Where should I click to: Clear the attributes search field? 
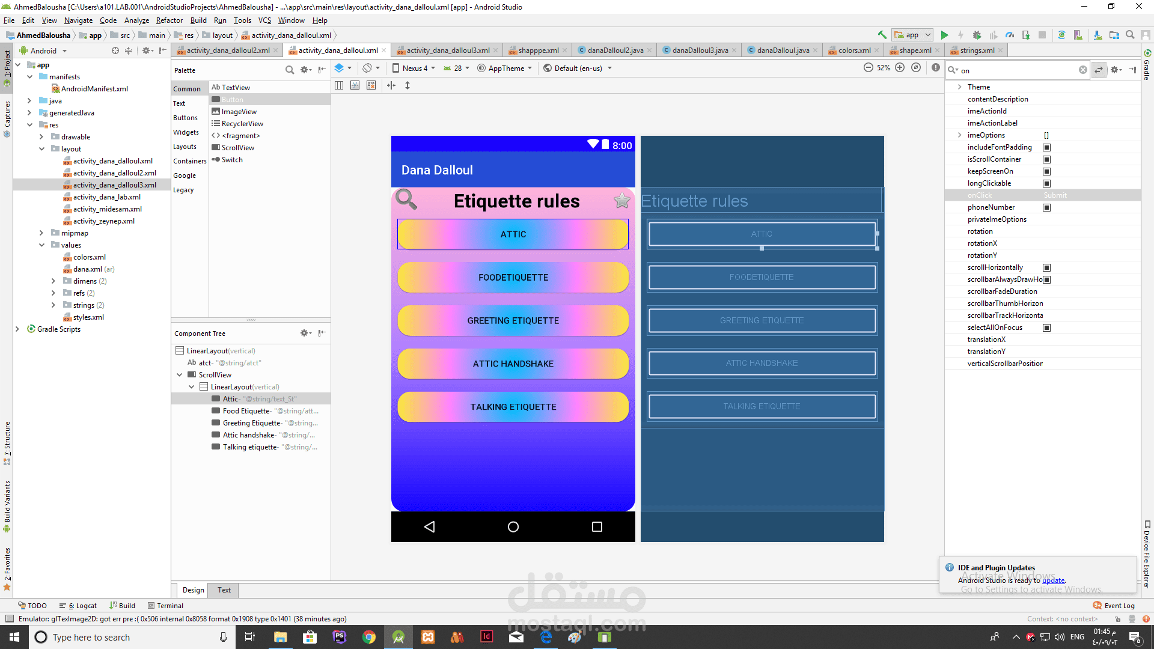point(1083,70)
